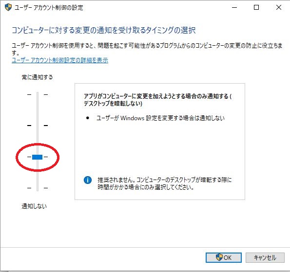Click the page heading about notification timing

[x=103, y=30]
